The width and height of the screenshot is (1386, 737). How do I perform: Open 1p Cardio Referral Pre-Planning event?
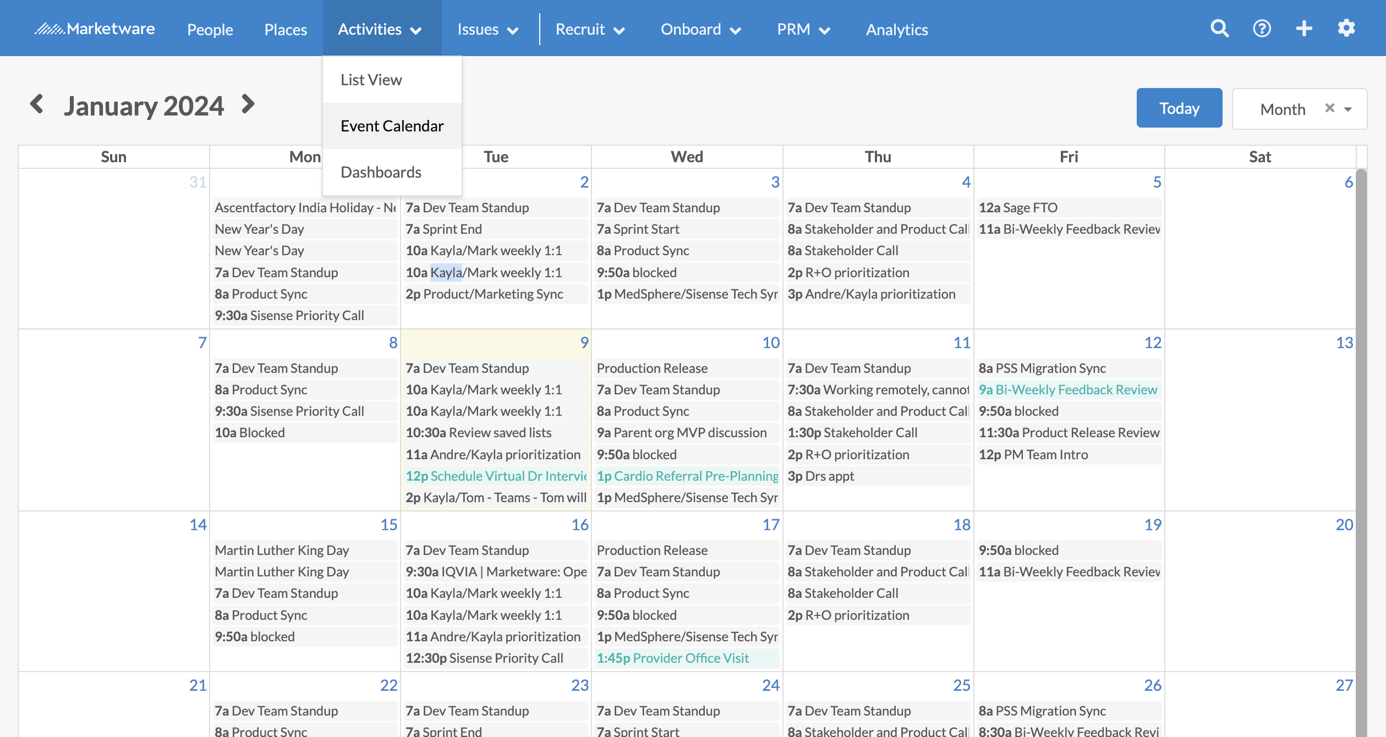(687, 476)
